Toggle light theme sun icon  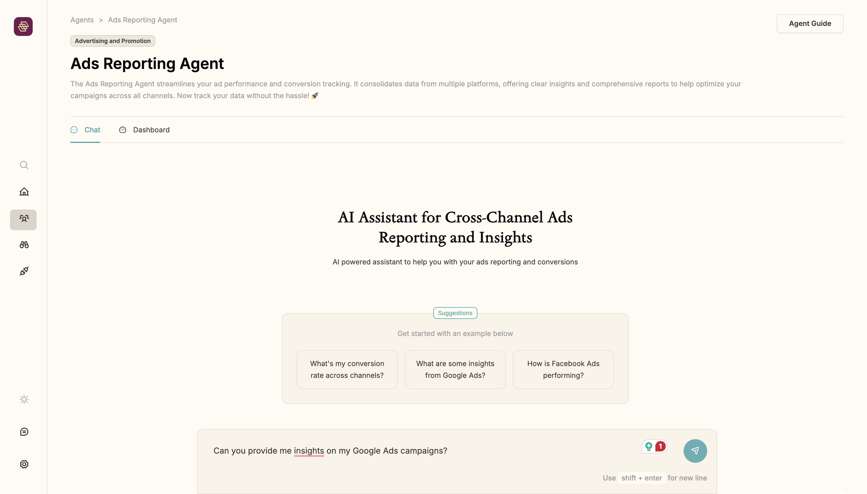(24, 399)
